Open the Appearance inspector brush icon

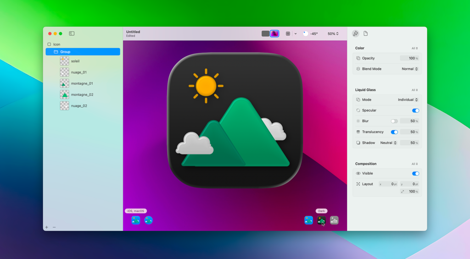[356, 33]
